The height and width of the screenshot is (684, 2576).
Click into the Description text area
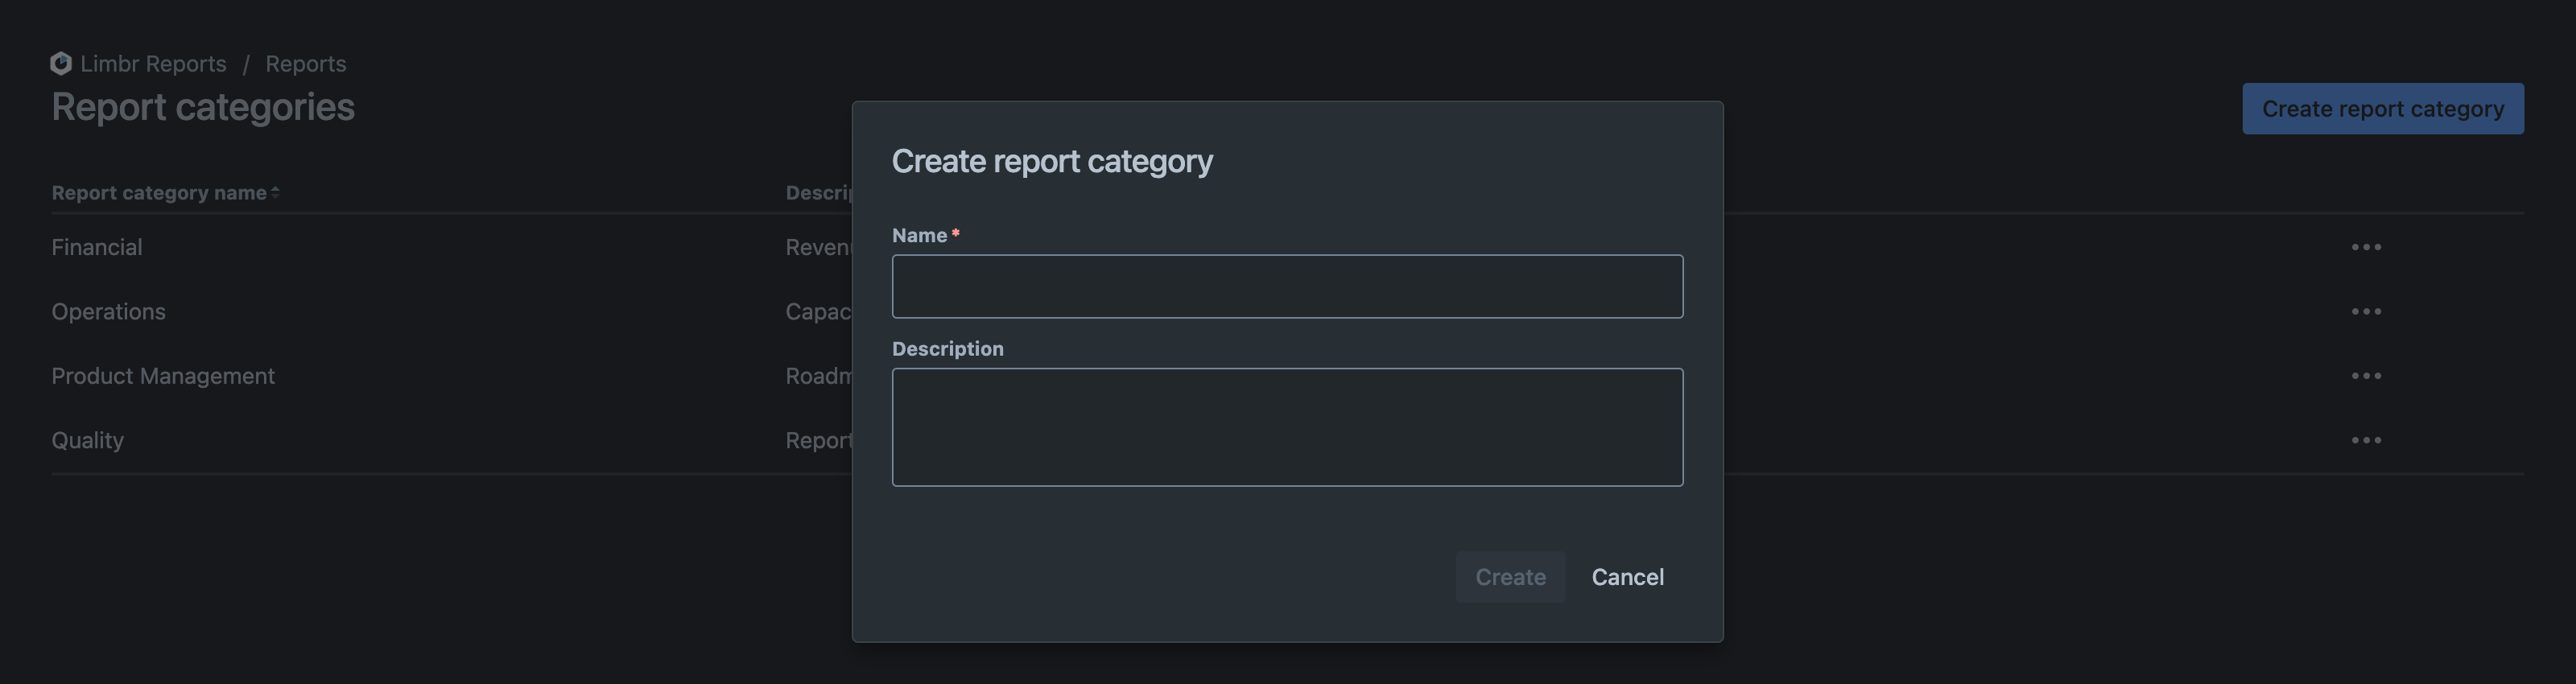click(x=1287, y=427)
